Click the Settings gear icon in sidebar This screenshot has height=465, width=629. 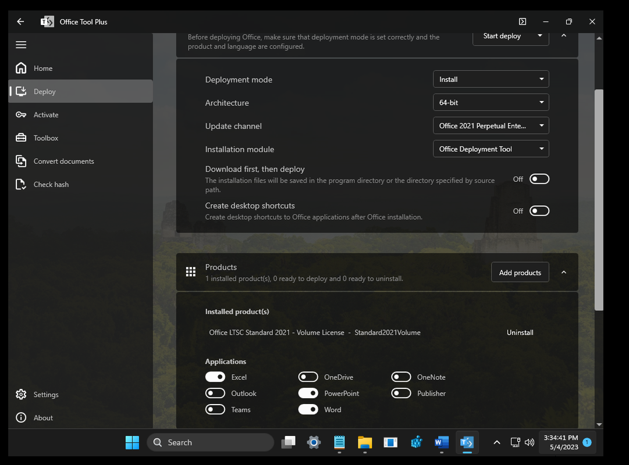(21, 395)
